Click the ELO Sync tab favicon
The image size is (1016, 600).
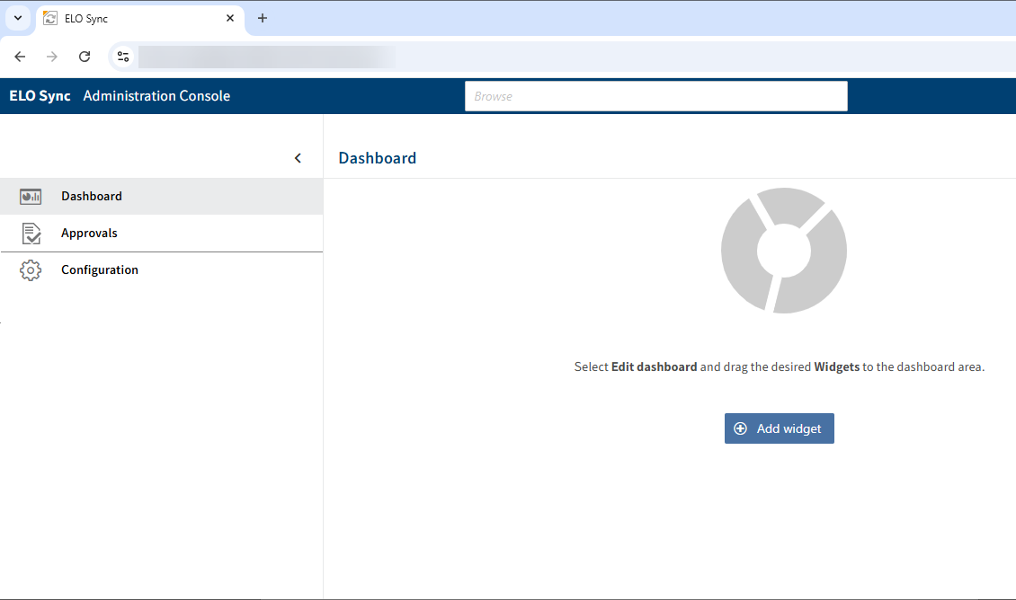[x=50, y=19]
